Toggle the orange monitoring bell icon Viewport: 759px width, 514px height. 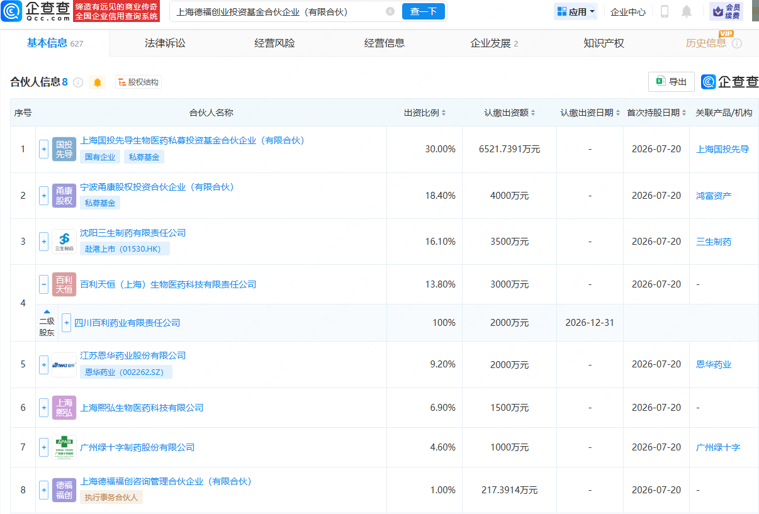pos(98,82)
